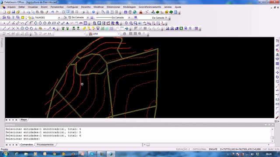Image resolution: width=280 pixels, height=157 pixels.
Task: Select the rectangle drawing tool
Action: 54,23
